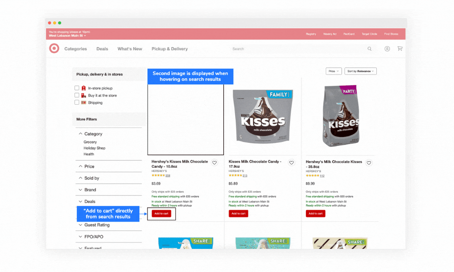The width and height of the screenshot is (454, 272).
Task: Open the Weekly Ad link
Action: [330, 34]
